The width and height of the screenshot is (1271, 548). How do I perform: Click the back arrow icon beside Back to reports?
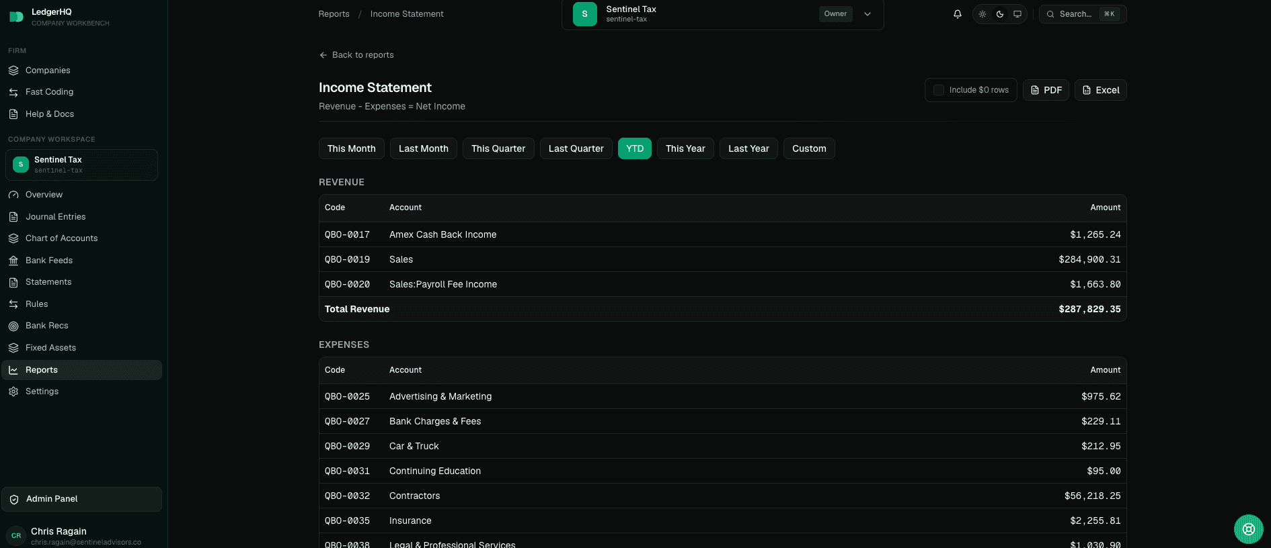[x=323, y=55]
